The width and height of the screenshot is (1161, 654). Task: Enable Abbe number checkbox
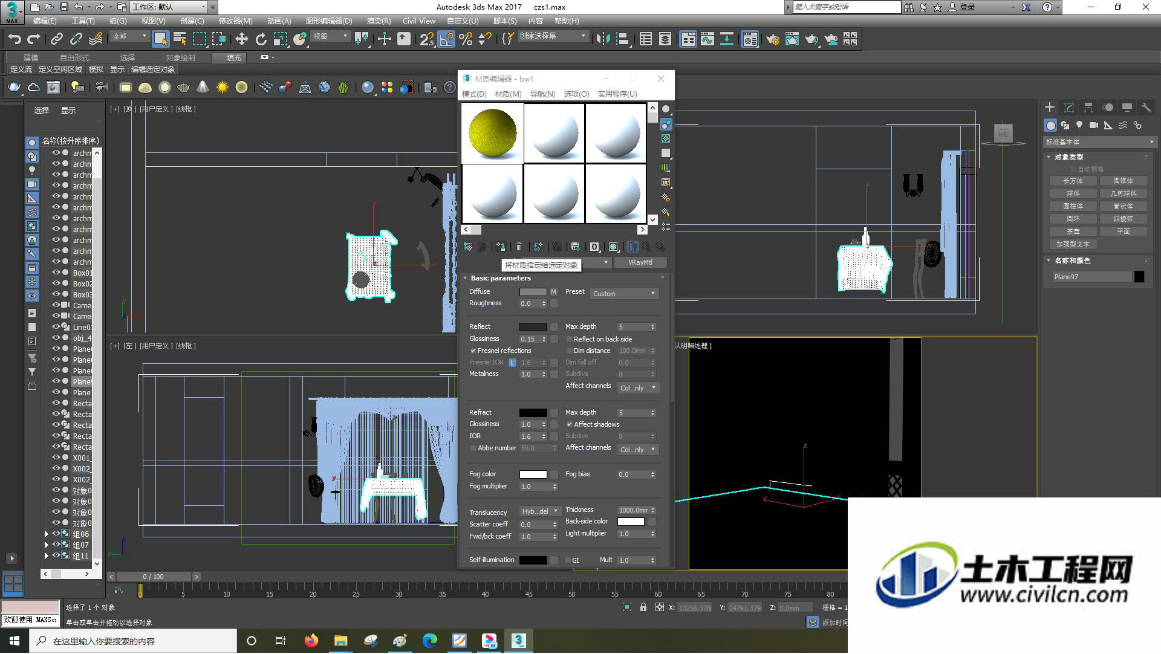coord(473,448)
